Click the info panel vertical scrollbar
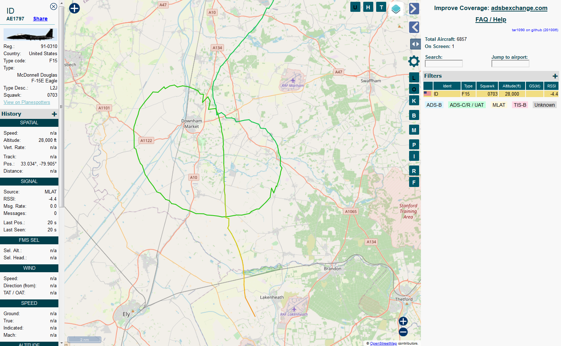The width and height of the screenshot is (561, 346). tap(61, 107)
